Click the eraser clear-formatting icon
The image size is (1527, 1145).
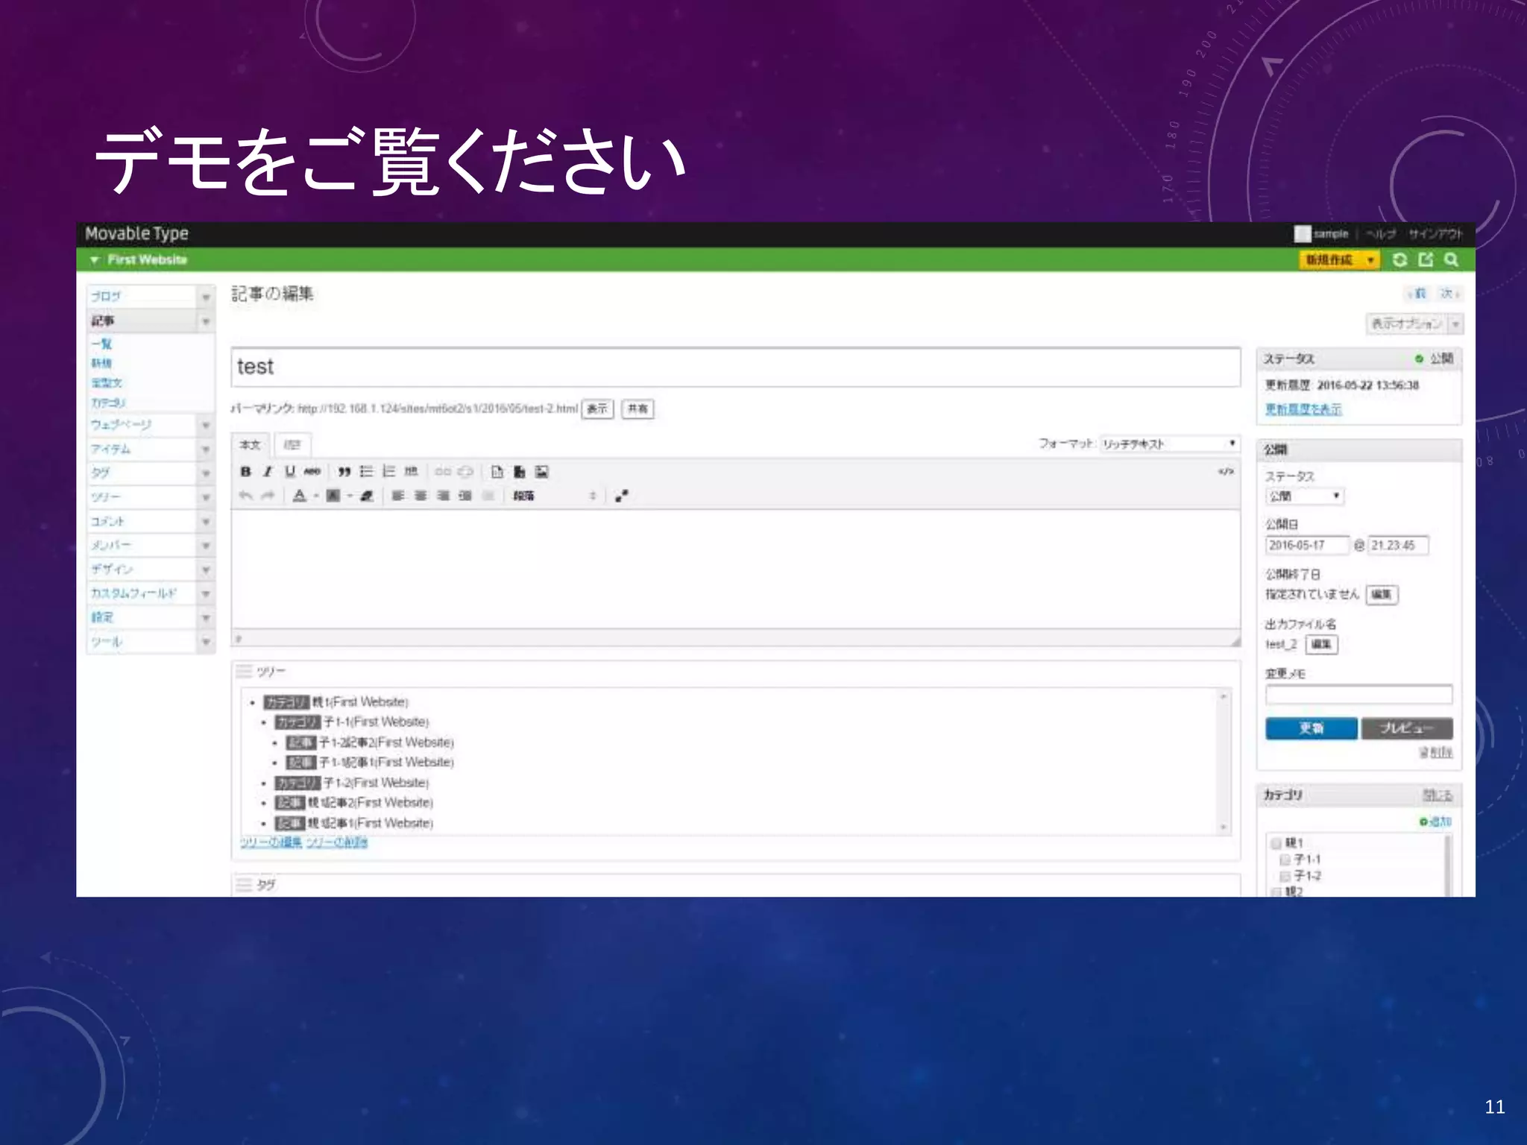tap(367, 496)
